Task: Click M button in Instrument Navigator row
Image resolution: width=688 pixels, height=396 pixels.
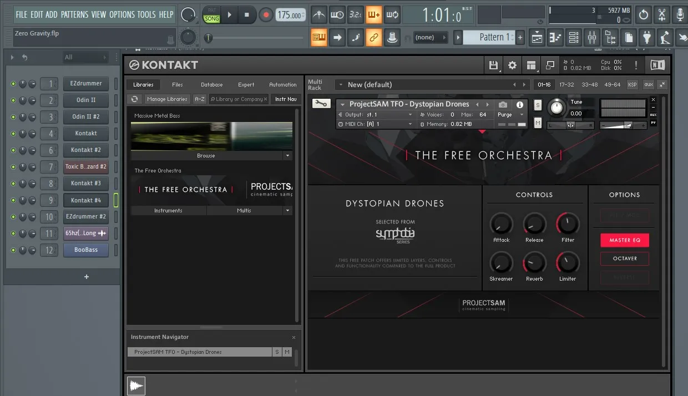Action: coord(287,352)
